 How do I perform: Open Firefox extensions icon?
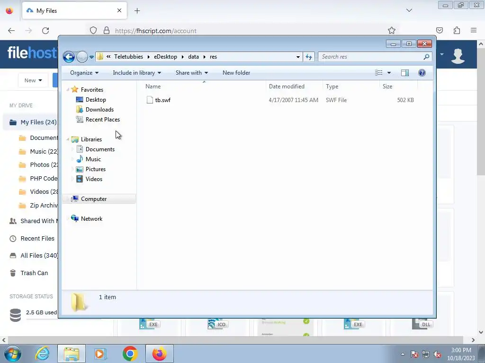coord(457,31)
